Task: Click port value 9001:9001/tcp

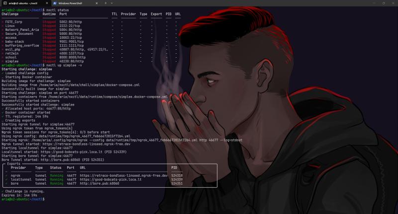Action: (72, 41)
